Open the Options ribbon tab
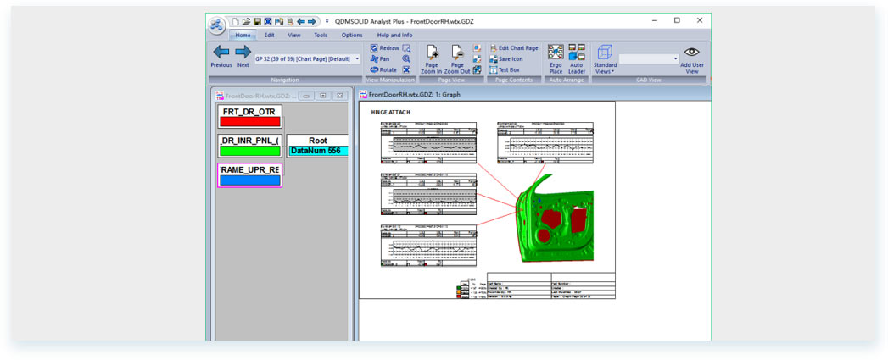Screen dimensions: 888x360 point(352,35)
